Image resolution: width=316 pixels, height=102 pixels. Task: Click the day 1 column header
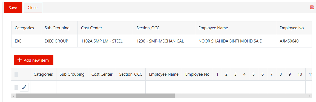(x=217, y=74)
